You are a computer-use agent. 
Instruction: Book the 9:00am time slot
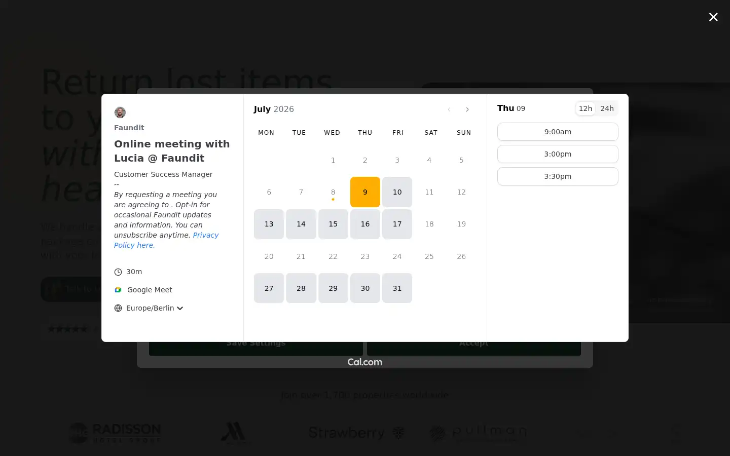point(558,132)
